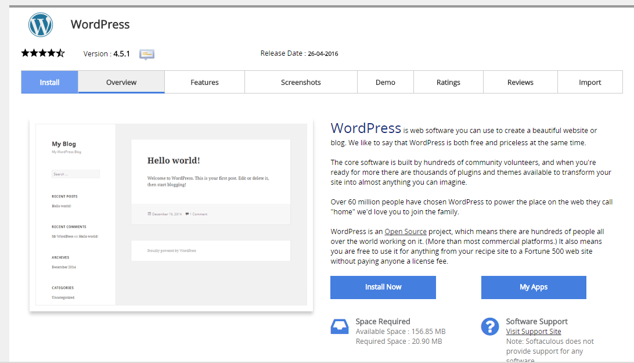Click the Space Required heading
Image resolution: width=634 pixels, height=363 pixels.
point(383,321)
